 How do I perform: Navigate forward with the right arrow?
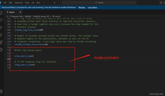(x=59, y=3)
